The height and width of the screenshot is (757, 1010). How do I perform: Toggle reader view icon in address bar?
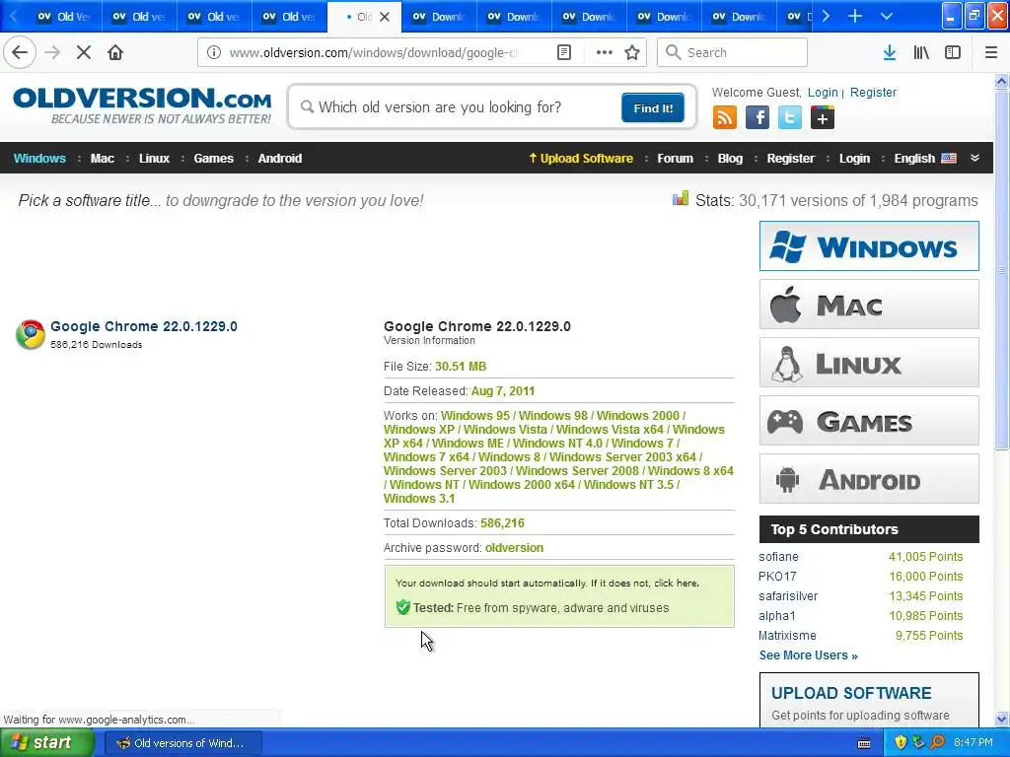(563, 52)
